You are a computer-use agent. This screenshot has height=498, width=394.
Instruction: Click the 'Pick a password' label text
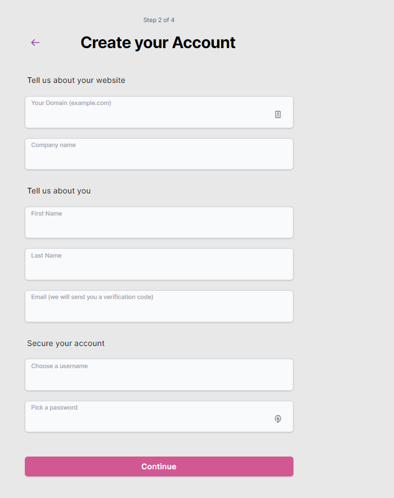coord(54,407)
